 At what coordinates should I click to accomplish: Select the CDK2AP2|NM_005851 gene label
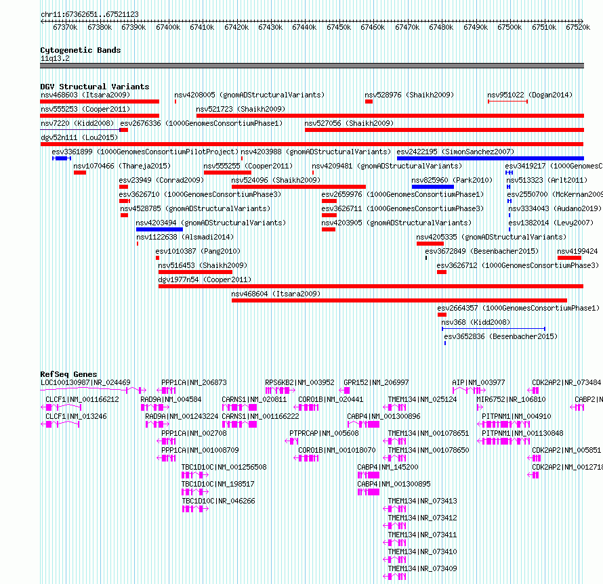pos(566,450)
